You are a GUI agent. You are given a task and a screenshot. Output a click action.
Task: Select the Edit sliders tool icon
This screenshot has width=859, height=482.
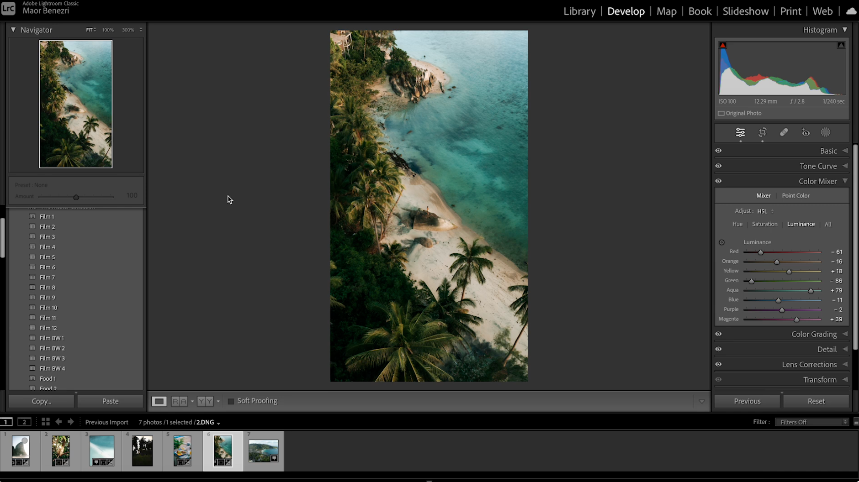tap(740, 132)
